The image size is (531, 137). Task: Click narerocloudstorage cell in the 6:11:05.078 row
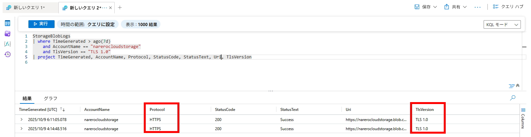101,120
